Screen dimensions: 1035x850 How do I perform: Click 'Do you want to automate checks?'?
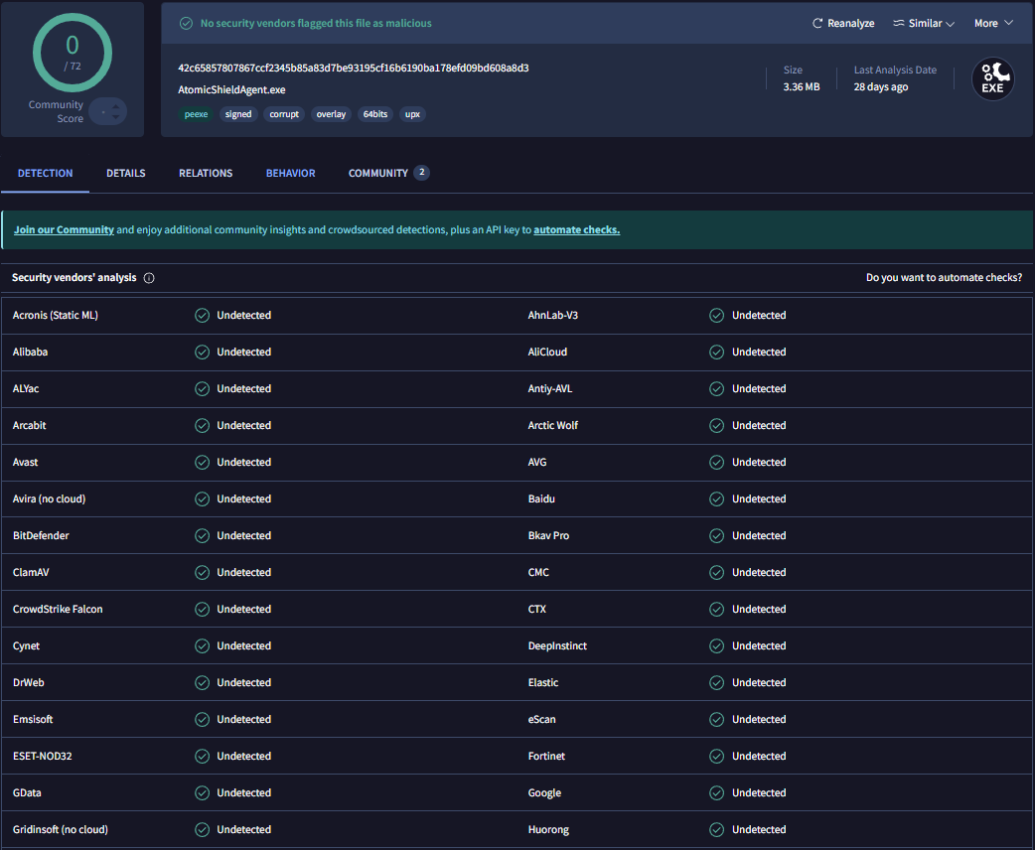tap(944, 278)
